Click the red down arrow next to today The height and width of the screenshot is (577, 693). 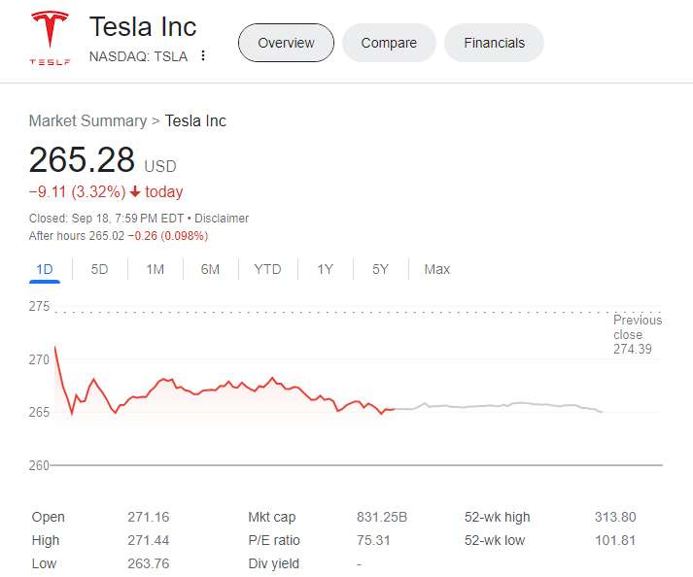point(135,192)
